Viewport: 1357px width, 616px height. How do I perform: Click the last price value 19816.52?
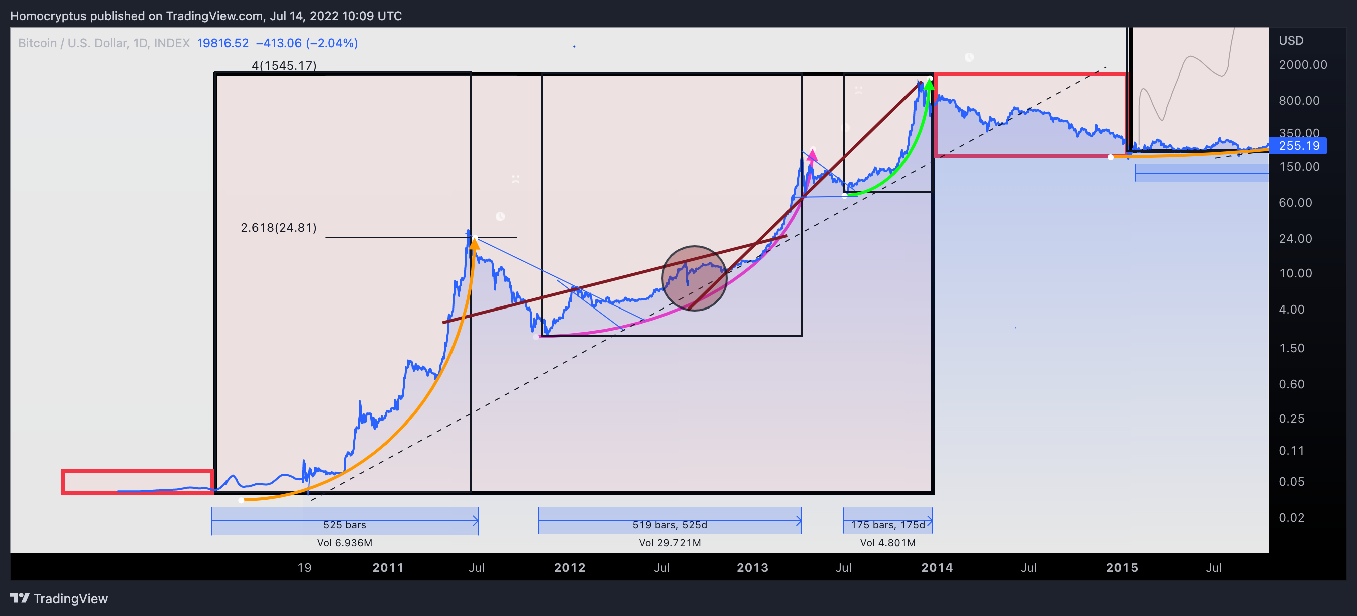(223, 43)
